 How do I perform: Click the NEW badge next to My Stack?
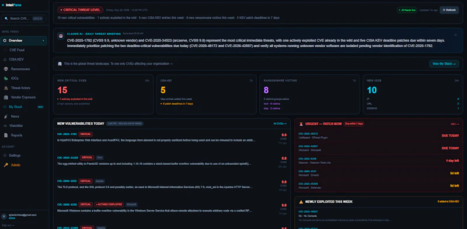click(40, 107)
